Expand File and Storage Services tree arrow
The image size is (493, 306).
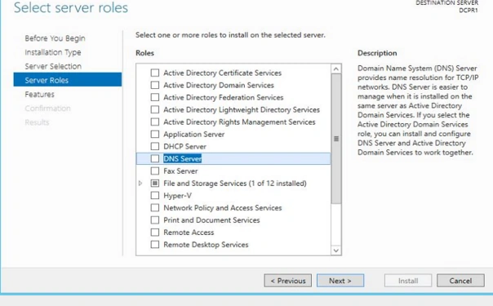140,183
